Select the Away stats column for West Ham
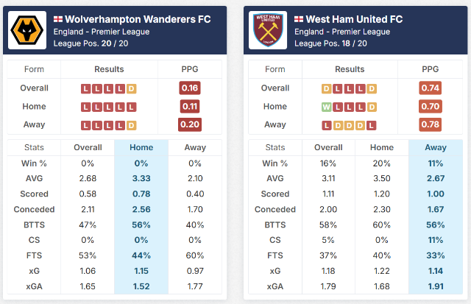The image size is (471, 304). click(x=436, y=147)
